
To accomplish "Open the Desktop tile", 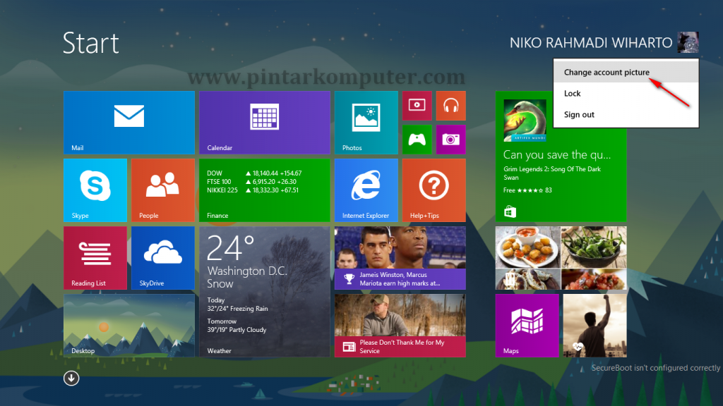I will coord(129,326).
